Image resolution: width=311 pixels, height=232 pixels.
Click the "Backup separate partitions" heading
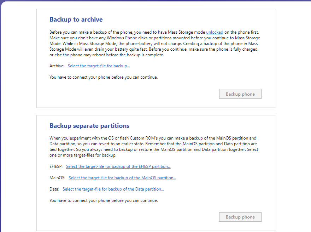[89, 126]
